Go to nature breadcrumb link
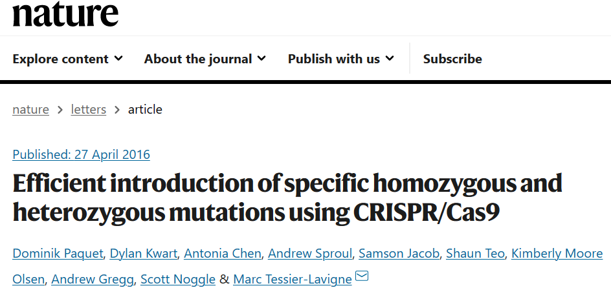This screenshot has width=611, height=299. (31, 109)
